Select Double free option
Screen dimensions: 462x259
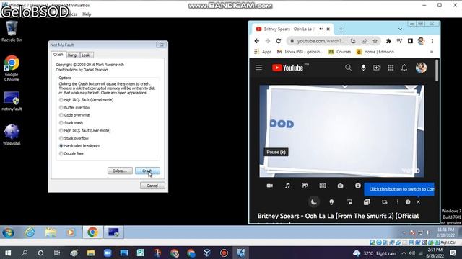tap(71, 153)
